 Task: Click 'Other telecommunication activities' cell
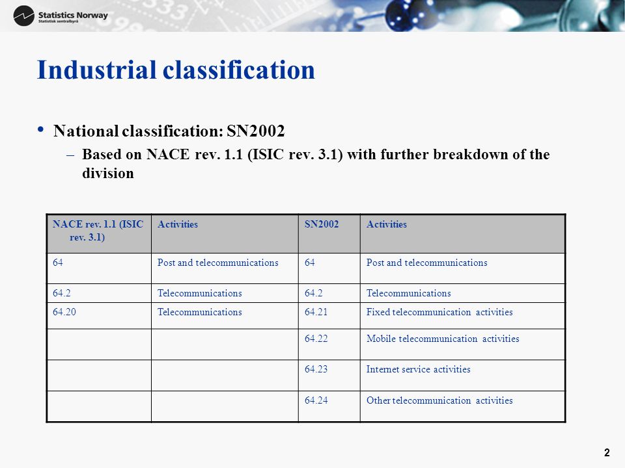point(462,406)
